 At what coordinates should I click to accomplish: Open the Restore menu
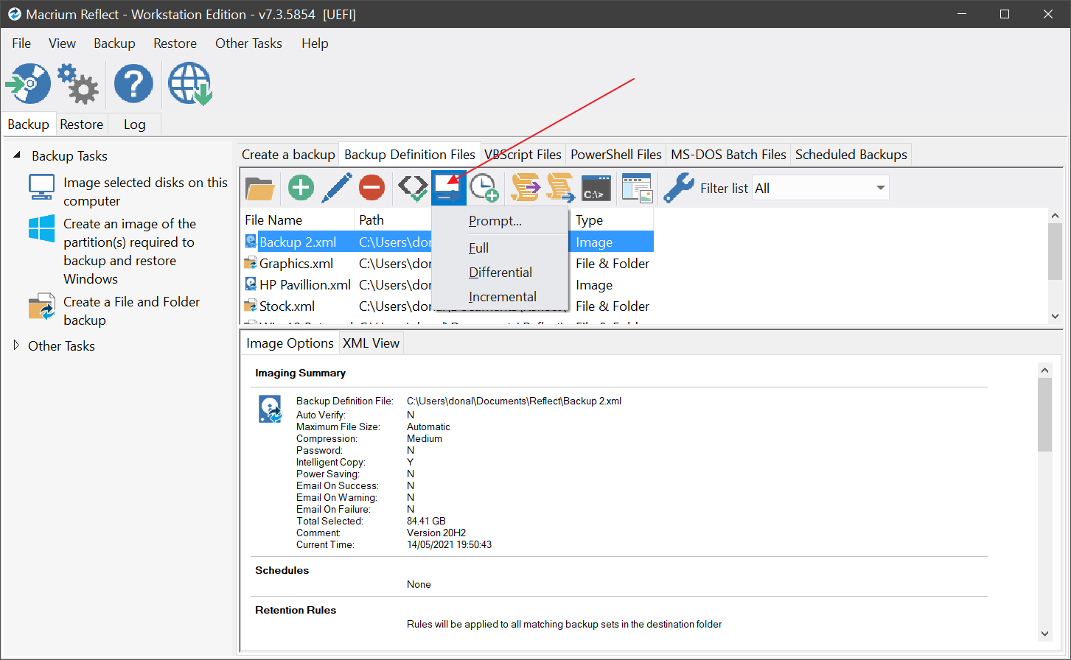tap(175, 43)
